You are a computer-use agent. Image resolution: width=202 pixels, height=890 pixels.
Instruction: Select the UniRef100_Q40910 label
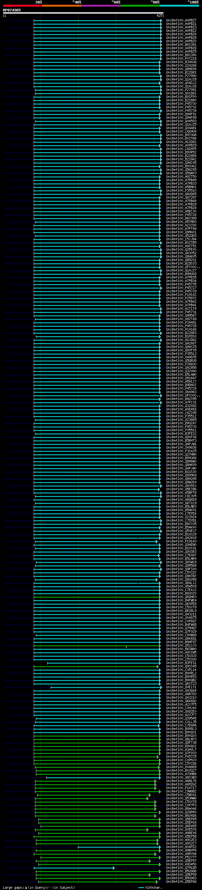click(181, 486)
